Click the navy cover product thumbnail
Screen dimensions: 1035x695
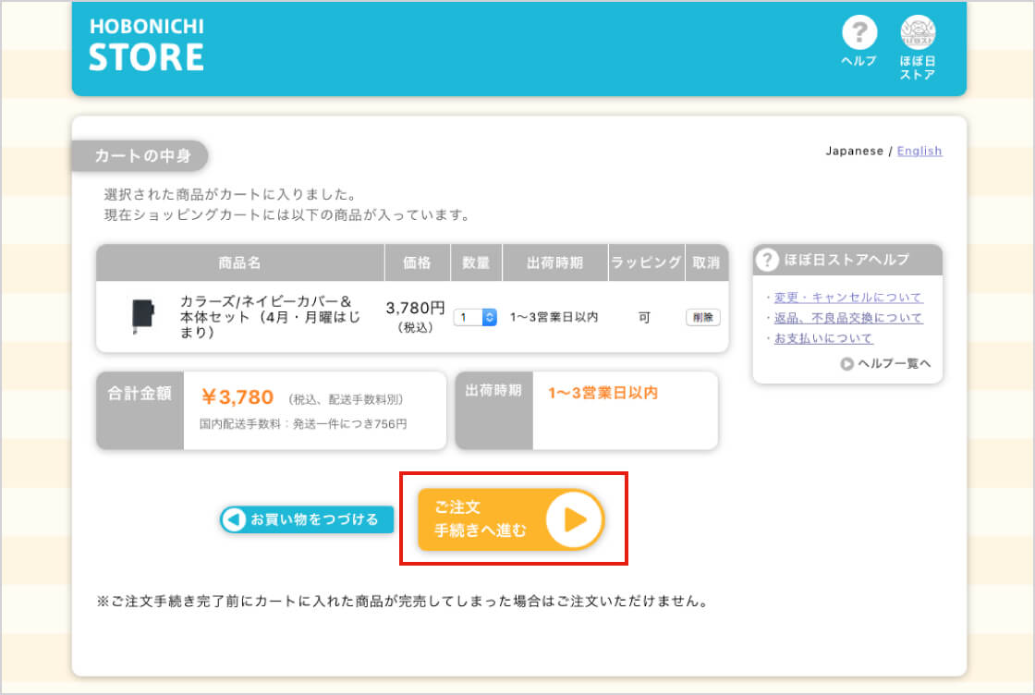pos(142,317)
